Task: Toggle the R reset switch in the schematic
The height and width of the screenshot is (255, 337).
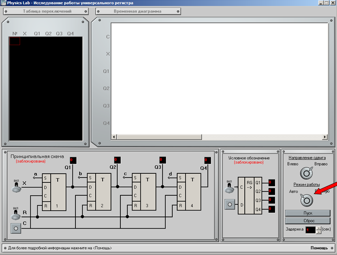Action: [x=16, y=214]
